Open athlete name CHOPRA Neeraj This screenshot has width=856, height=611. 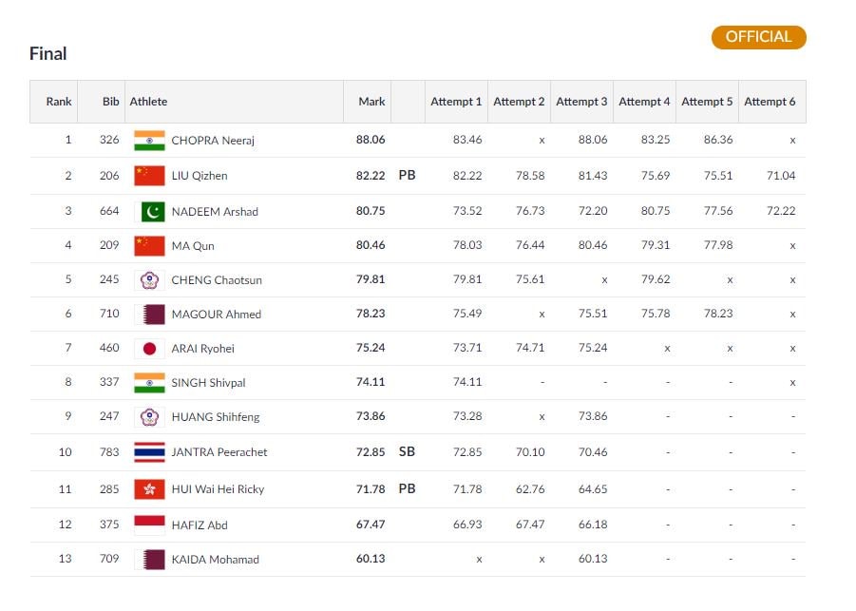click(213, 141)
